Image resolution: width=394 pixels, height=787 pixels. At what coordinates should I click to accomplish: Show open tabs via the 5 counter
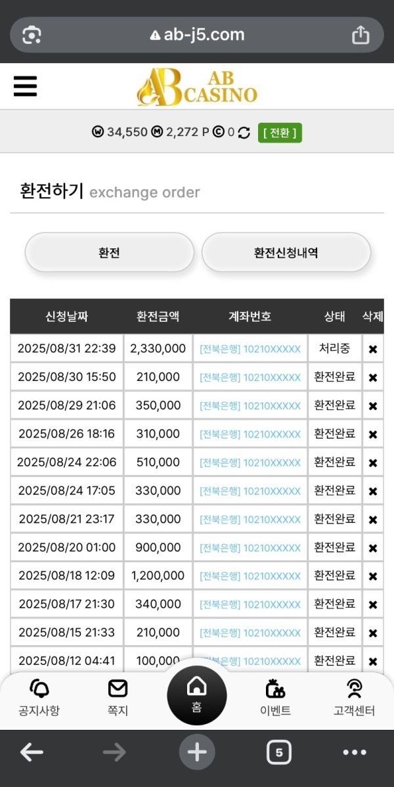coord(279,752)
